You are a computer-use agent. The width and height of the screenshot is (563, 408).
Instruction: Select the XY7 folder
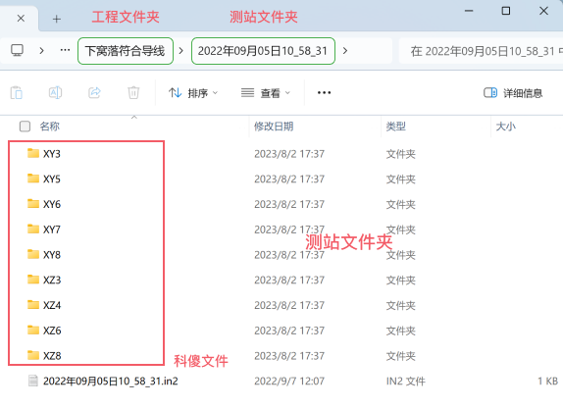(x=52, y=229)
